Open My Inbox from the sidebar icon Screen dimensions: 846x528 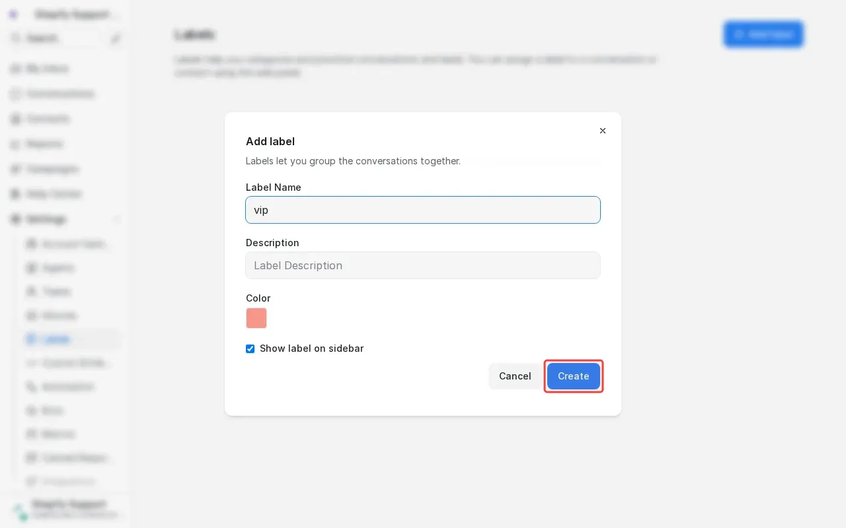(x=16, y=69)
